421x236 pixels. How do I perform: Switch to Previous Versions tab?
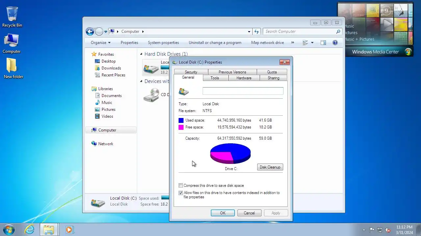click(232, 72)
